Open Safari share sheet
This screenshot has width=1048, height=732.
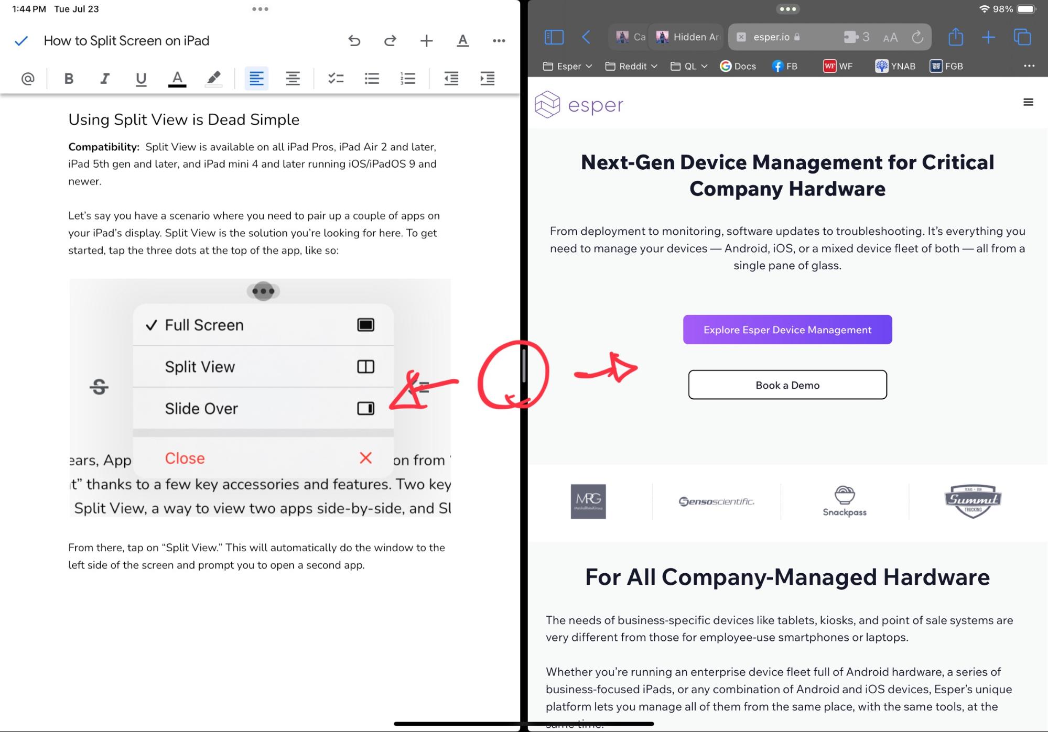click(x=955, y=37)
